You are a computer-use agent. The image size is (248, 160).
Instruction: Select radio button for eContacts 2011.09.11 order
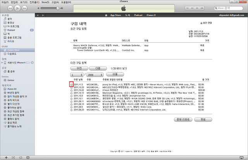[71, 101]
